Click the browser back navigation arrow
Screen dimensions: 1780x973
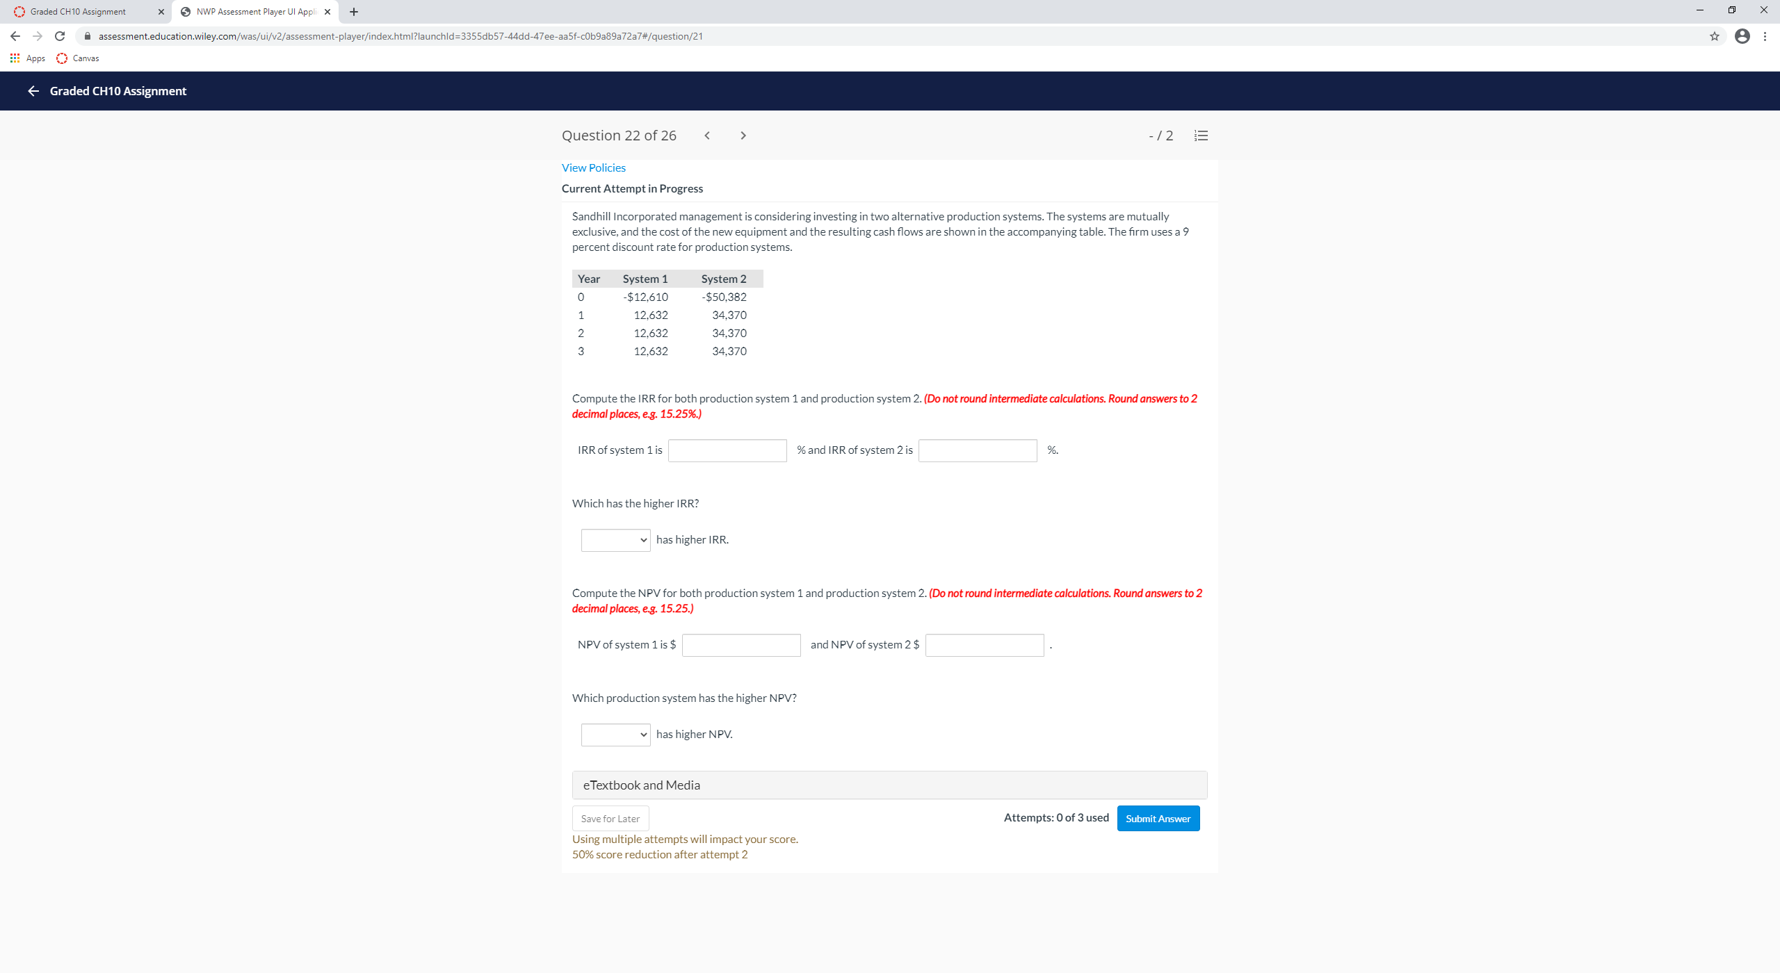(x=15, y=36)
